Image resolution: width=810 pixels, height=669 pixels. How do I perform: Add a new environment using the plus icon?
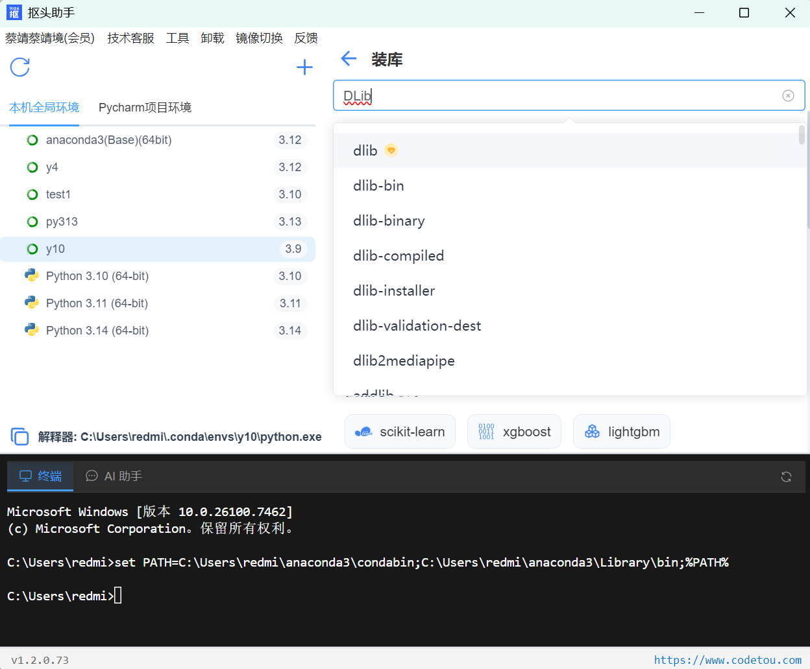click(304, 67)
